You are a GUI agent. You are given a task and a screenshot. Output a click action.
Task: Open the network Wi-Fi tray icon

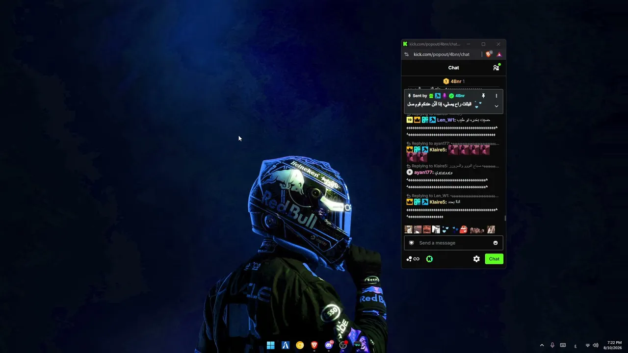pos(588,345)
